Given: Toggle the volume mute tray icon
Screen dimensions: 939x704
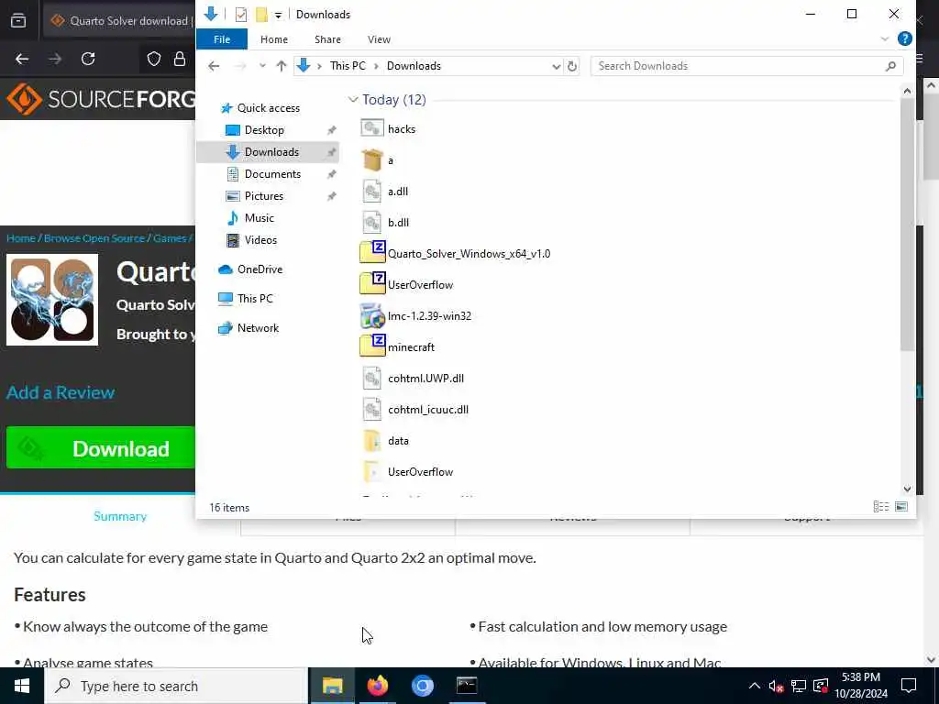Looking at the screenshot, I should pyautogui.click(x=776, y=686).
